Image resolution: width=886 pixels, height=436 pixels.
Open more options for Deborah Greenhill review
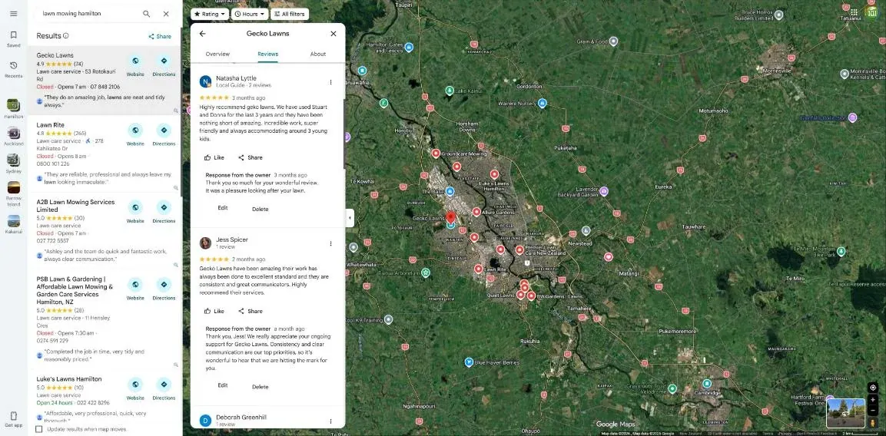tap(330, 421)
